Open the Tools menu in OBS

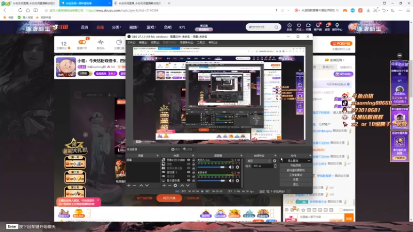pyautogui.click(x=201, y=43)
